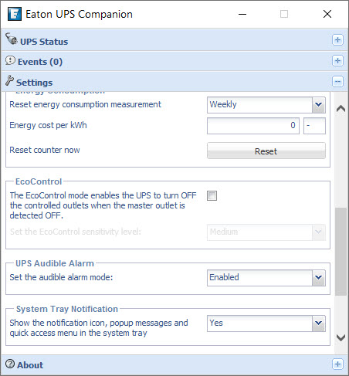Click the Settings wrench icon
Viewport: 349px width, 376px height.
pyautogui.click(x=10, y=80)
